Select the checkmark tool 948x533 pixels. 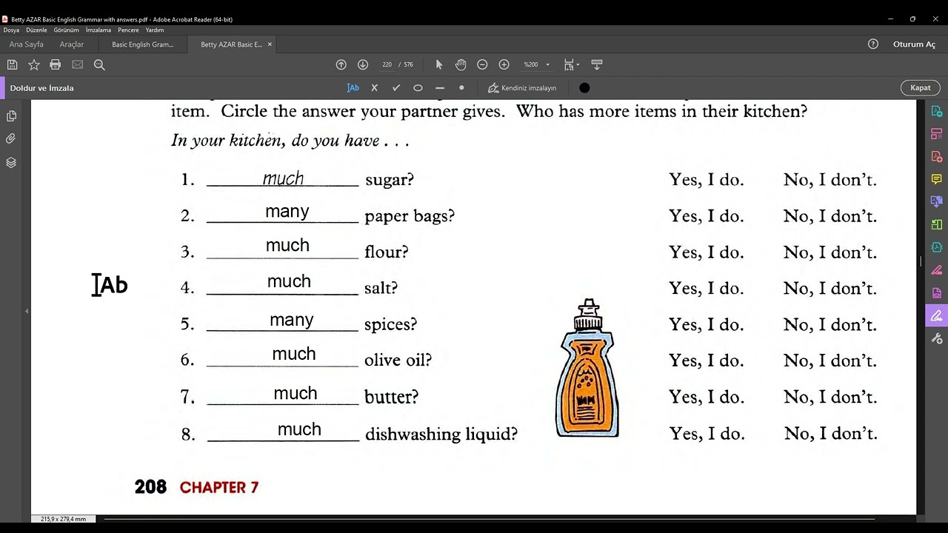pyautogui.click(x=396, y=87)
